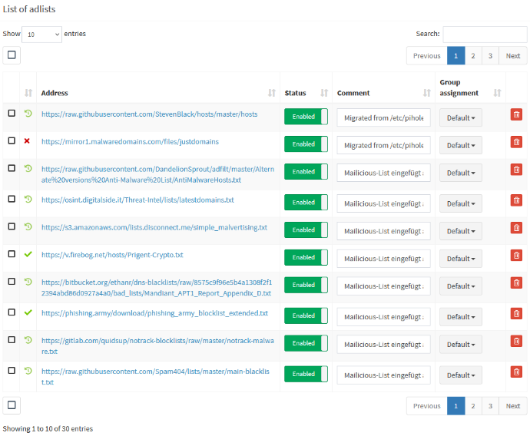Delete the Prigent-Crypto.txt adlist entry
This screenshot has width=530, height=436.
click(516, 255)
